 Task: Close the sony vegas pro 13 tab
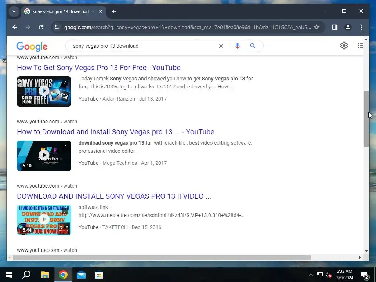coord(101,11)
